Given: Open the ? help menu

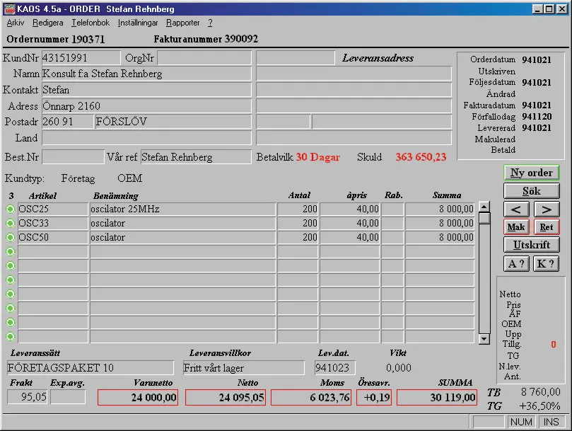Looking at the screenshot, I should (x=210, y=23).
